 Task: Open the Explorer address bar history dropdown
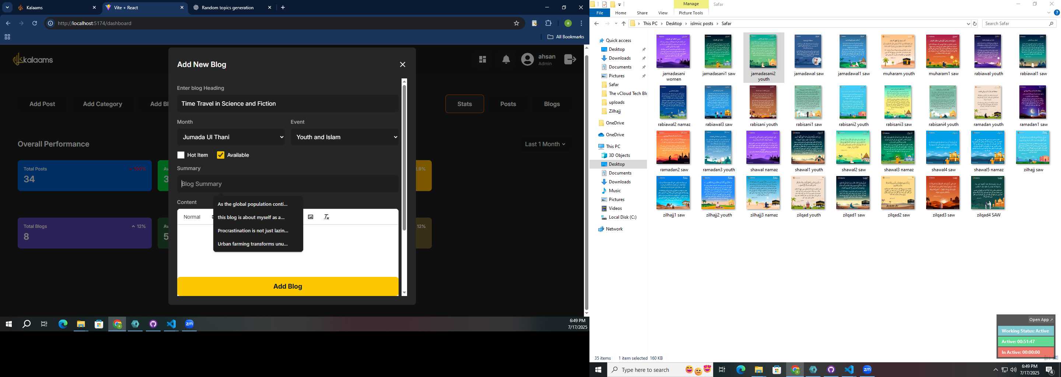(x=968, y=24)
